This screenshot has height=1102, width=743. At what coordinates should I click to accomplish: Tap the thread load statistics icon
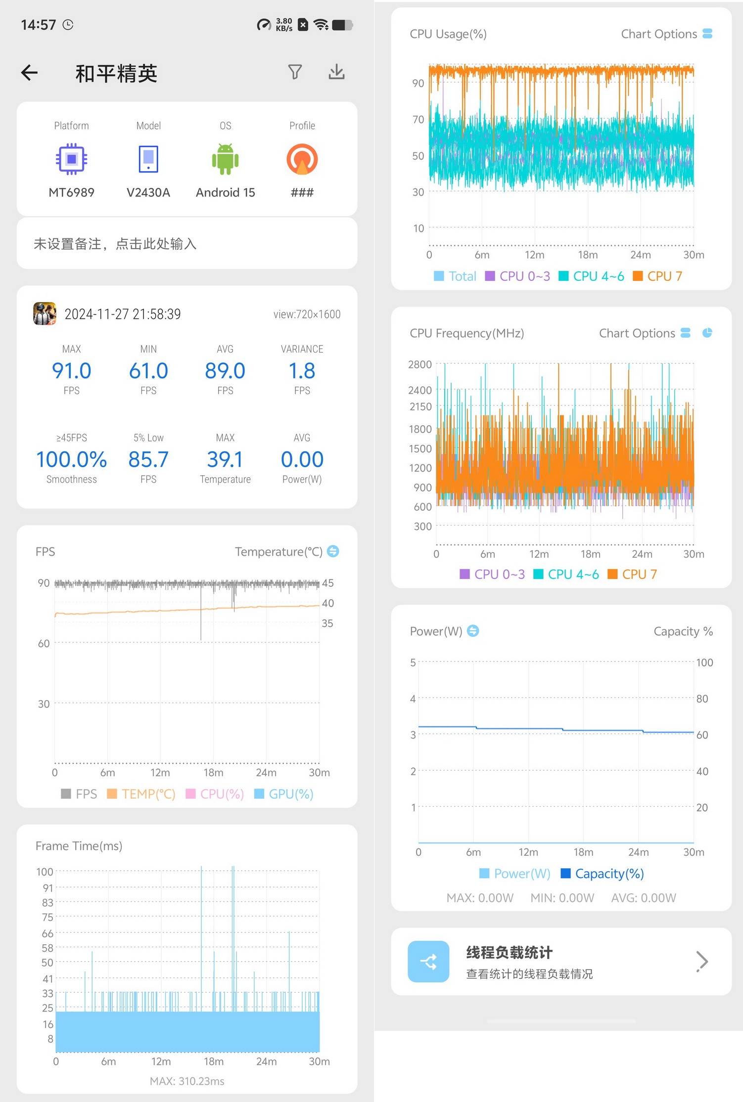(428, 962)
